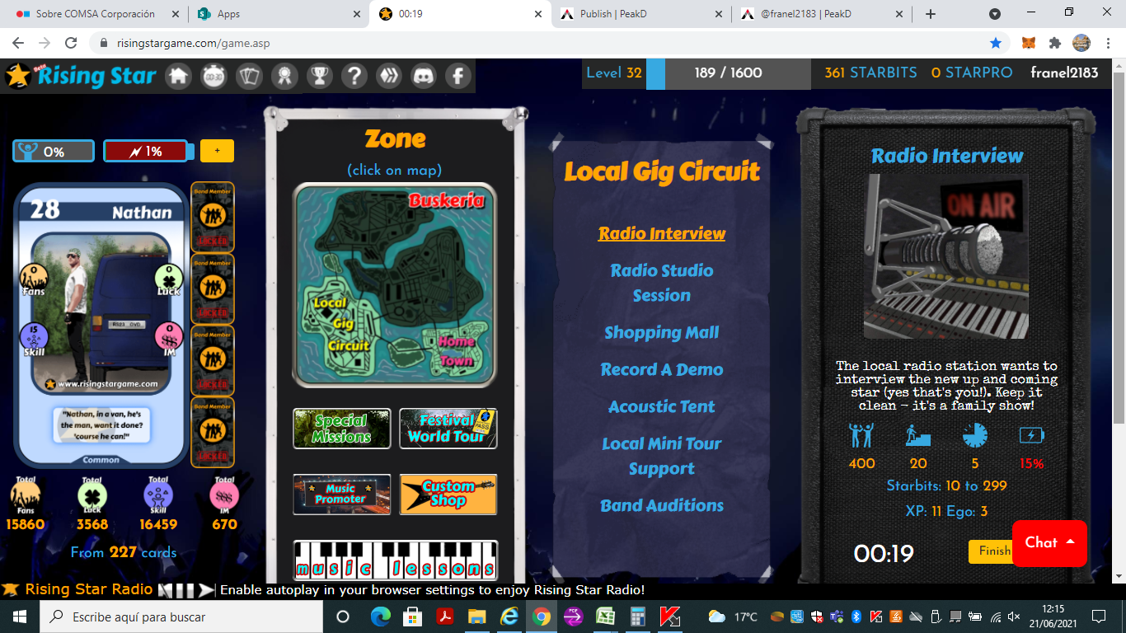Click the first locked Band Member slot
This screenshot has height=633, width=1126.
coord(213,217)
